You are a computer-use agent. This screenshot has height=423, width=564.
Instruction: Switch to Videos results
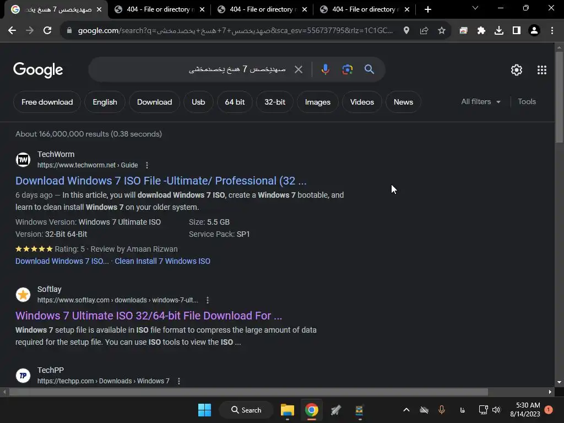pos(362,102)
